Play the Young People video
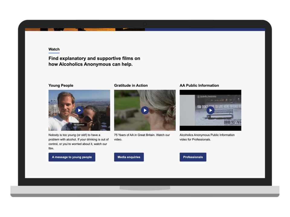Image resolution: width=290 pixels, height=217 pixels. pos(79,110)
